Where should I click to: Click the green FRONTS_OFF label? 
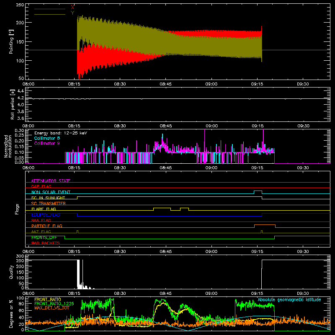coord(44,237)
